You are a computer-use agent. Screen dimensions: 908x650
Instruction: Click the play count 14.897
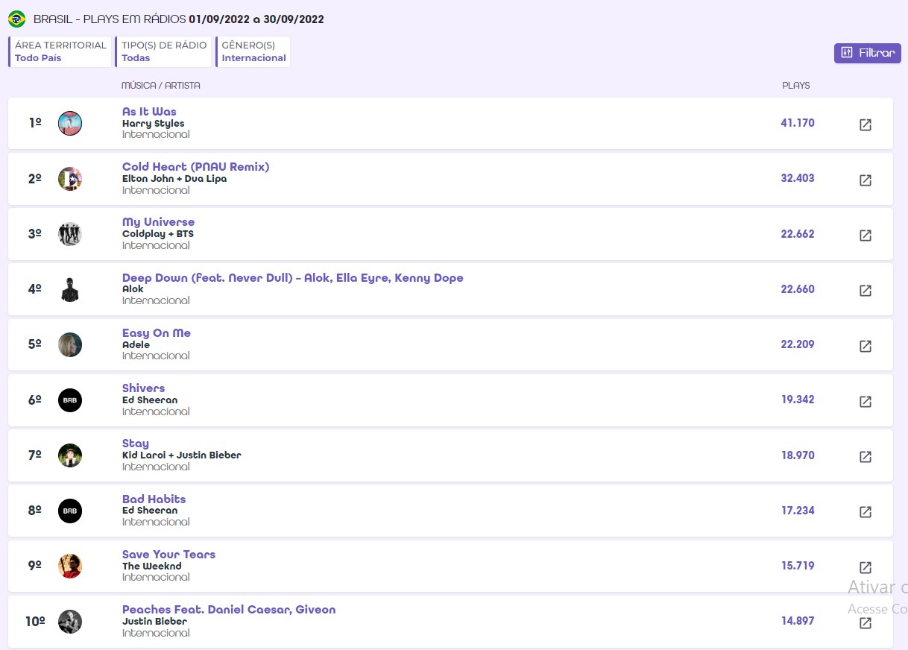[x=798, y=621]
